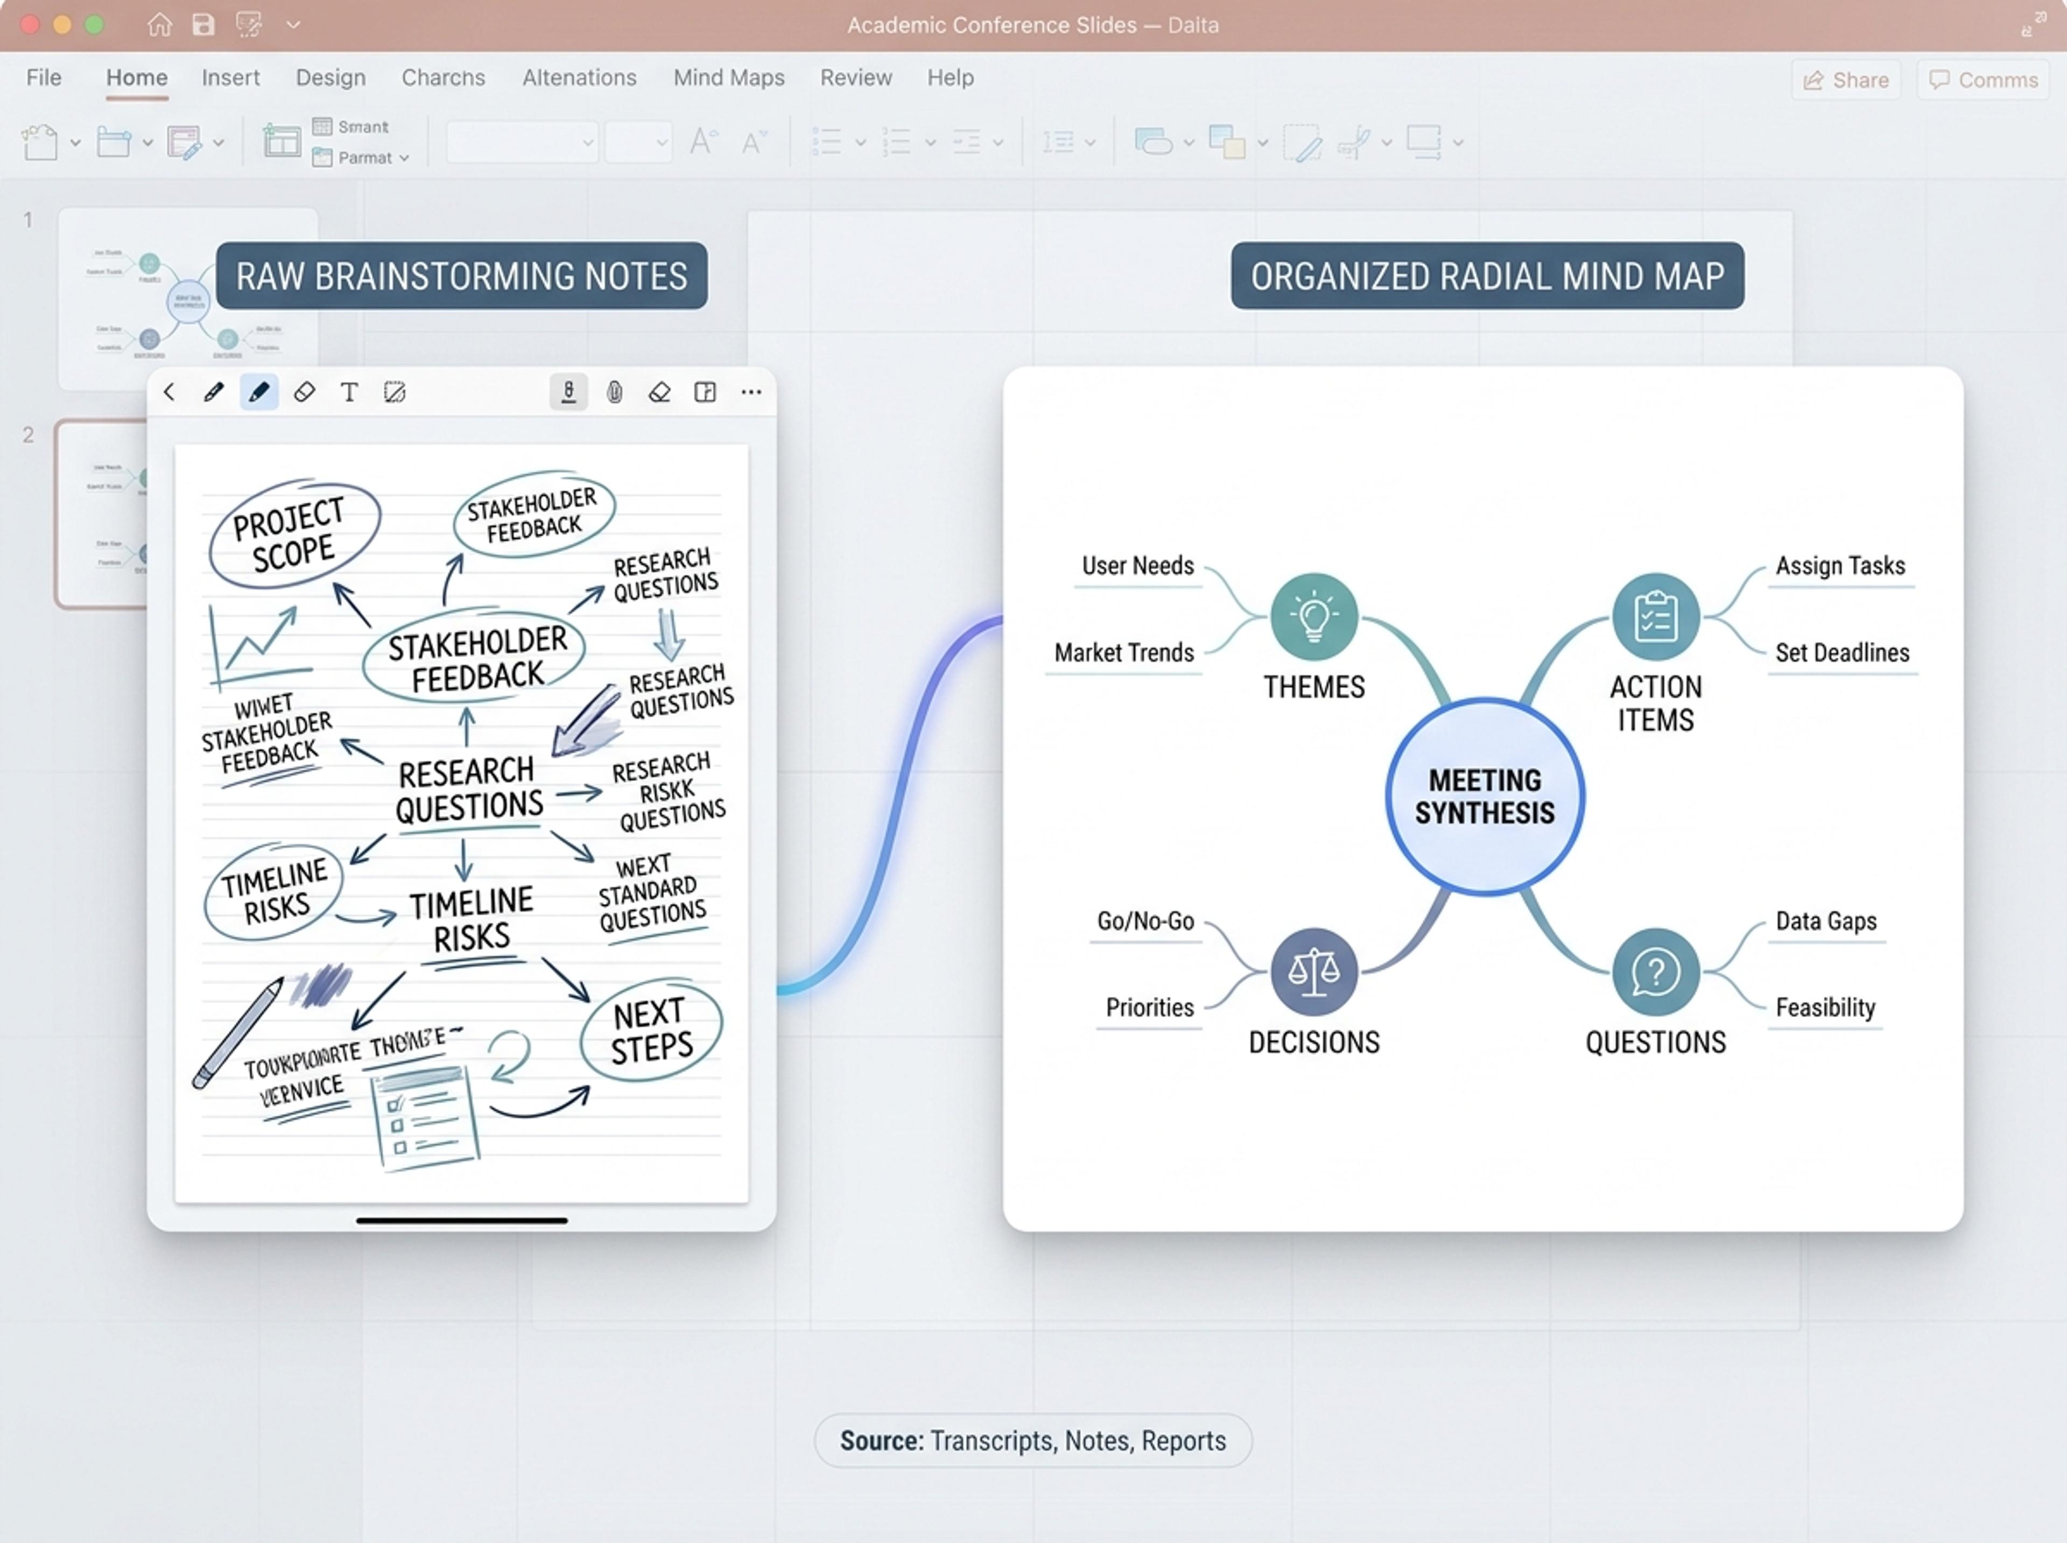Open the Help menu

(x=950, y=77)
